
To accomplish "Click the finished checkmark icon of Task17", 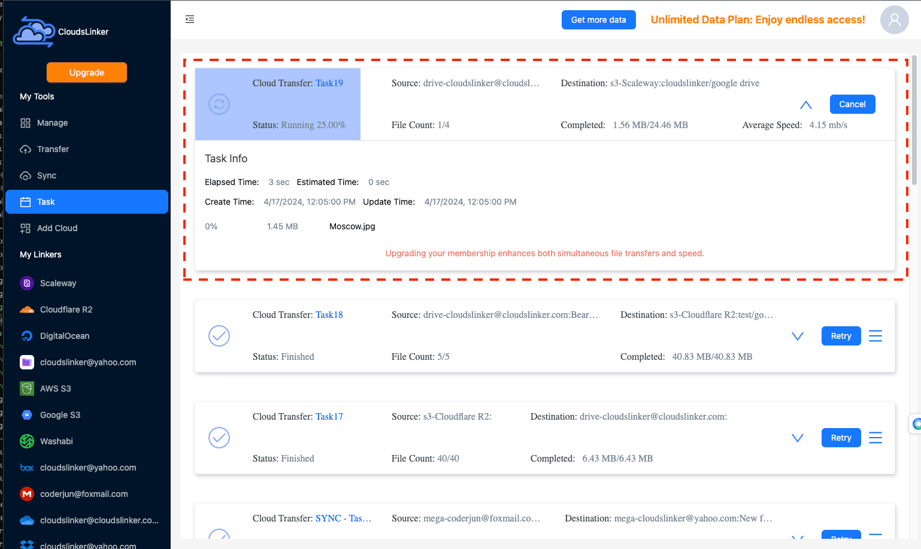I will 219,438.
